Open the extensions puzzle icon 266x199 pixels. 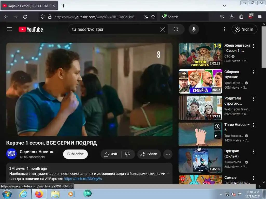point(241,17)
